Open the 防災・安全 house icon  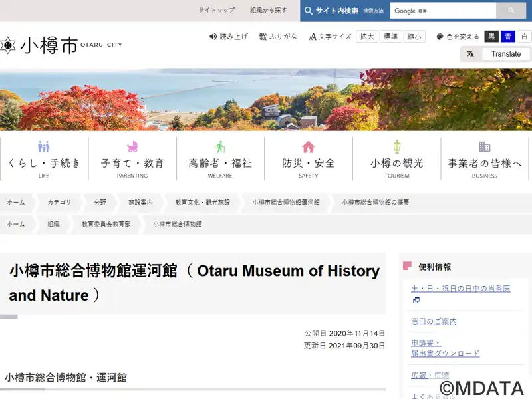coord(309,146)
